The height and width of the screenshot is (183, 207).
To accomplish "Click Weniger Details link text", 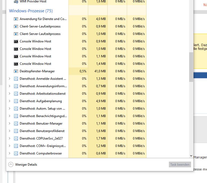I will click(26, 165).
